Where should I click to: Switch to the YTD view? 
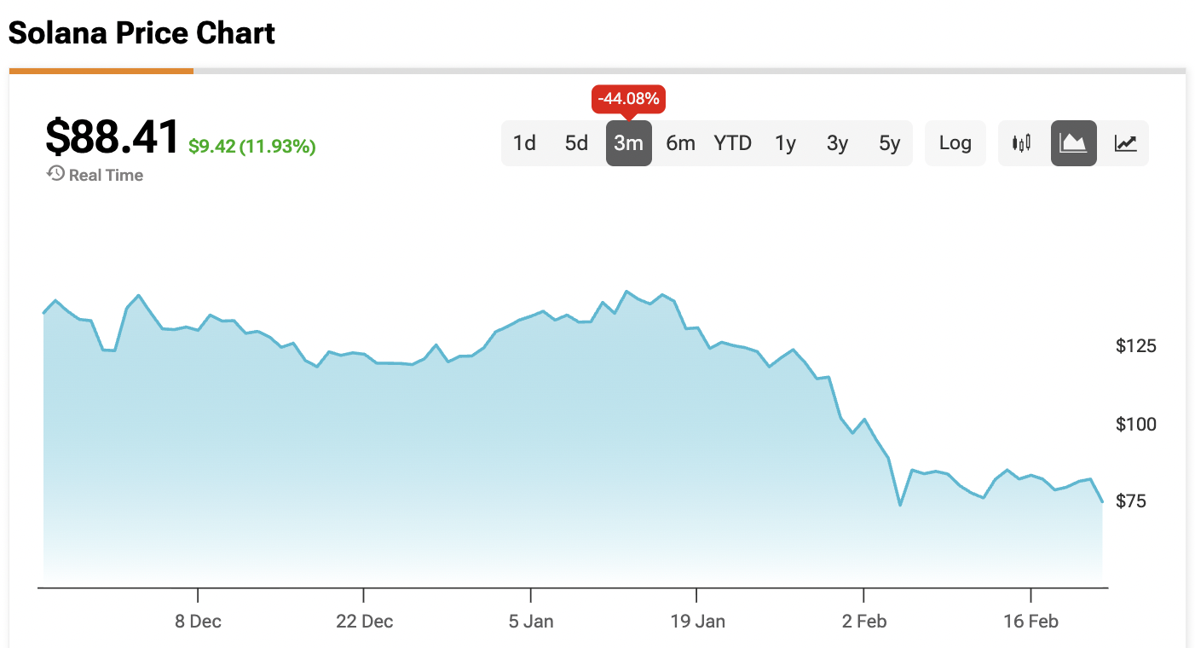pos(732,143)
